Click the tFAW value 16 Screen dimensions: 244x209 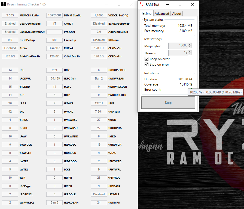(x=10, y=136)
